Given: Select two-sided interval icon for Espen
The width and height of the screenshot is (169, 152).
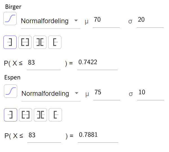Looking at the screenshot, I should coord(25,115).
